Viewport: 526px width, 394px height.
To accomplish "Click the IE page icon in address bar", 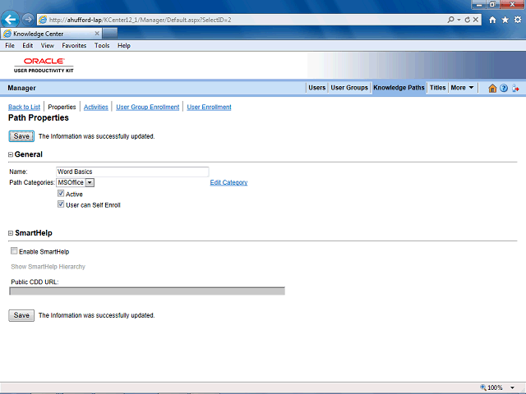I will [43, 20].
